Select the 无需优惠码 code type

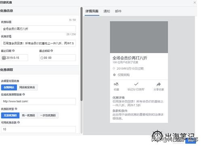click(10, 115)
